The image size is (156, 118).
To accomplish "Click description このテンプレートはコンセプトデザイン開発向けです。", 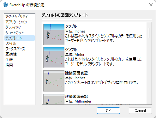I will (102, 83).
